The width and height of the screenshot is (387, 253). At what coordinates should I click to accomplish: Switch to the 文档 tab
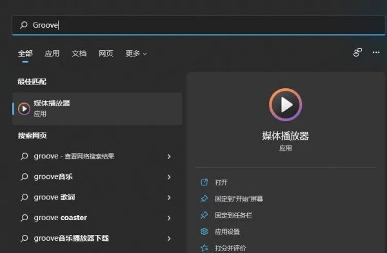[79, 53]
